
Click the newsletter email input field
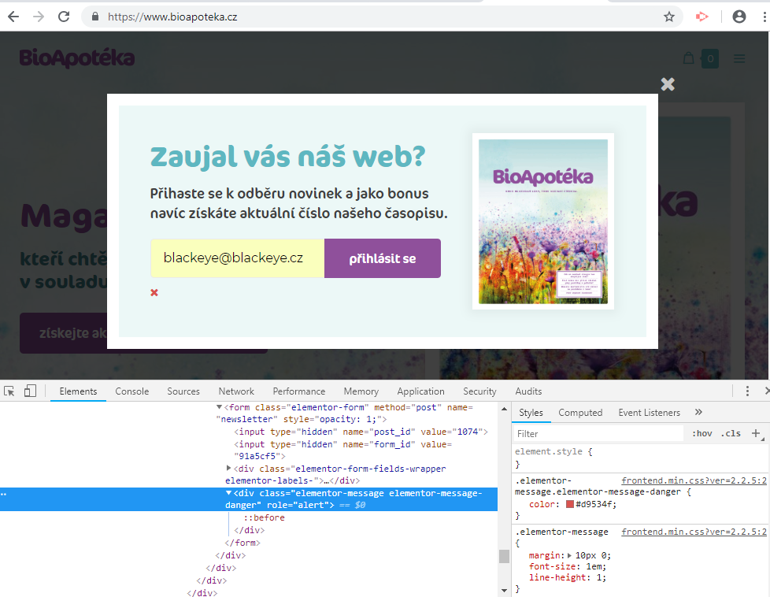tap(236, 258)
